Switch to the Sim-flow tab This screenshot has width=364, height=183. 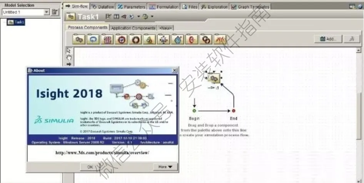[76, 7]
